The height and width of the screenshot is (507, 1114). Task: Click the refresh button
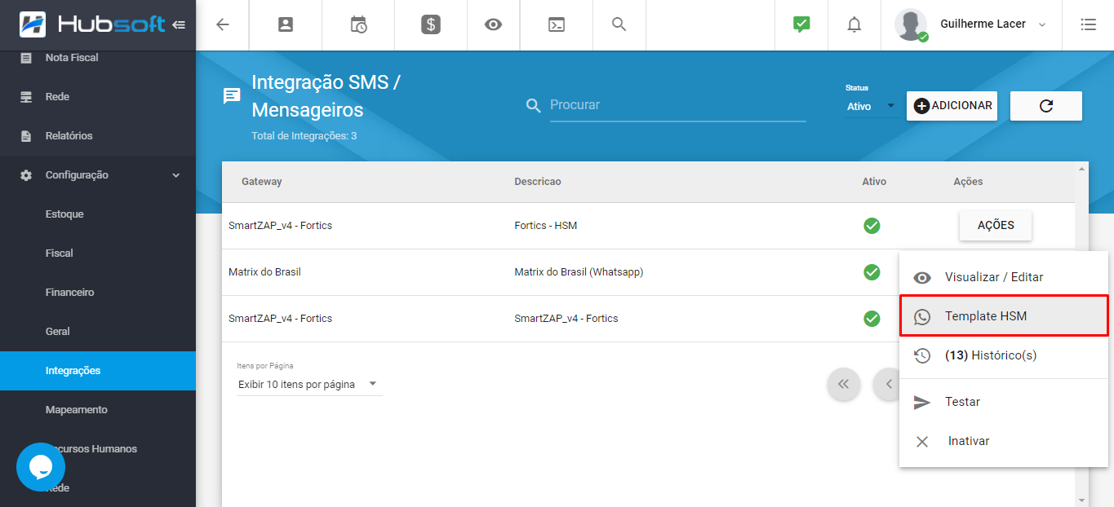pos(1046,106)
